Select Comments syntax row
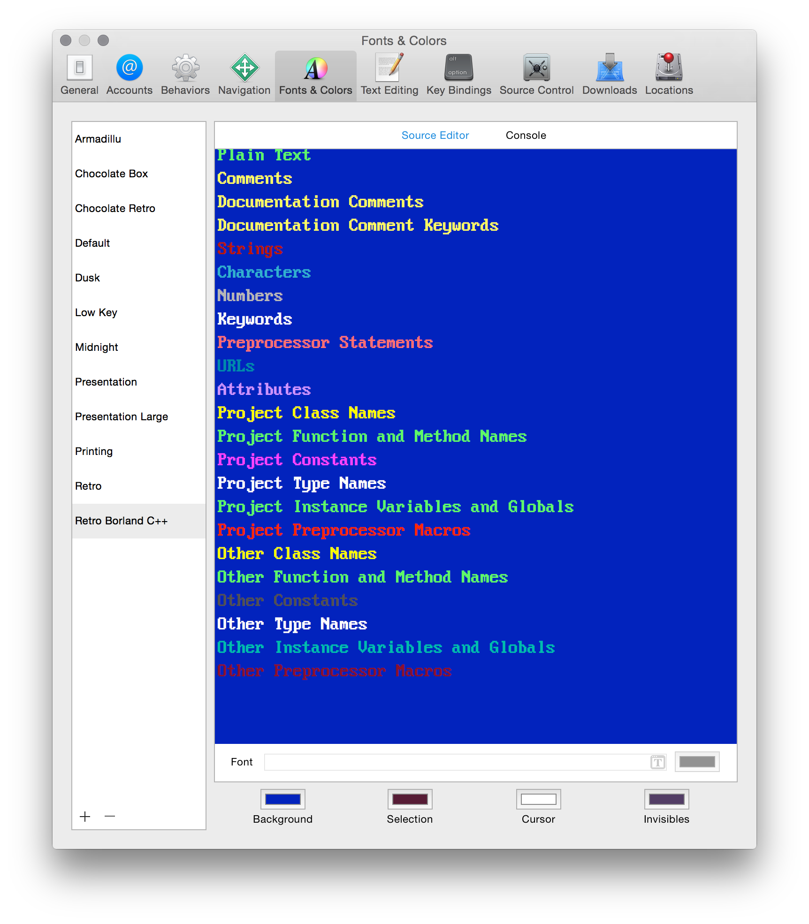Screen dimensions: 809x924 tap(476, 178)
